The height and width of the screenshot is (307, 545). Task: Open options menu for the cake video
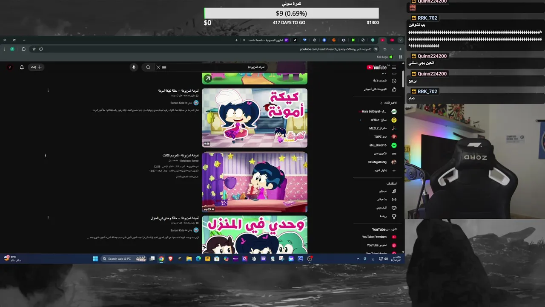point(48,90)
